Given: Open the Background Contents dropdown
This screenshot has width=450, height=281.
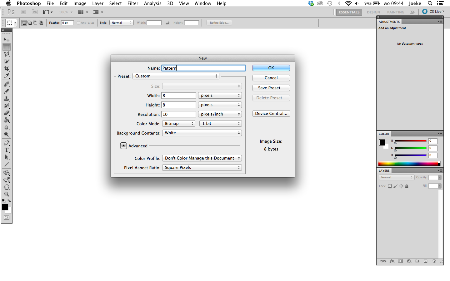Looking at the screenshot, I should click(x=202, y=133).
